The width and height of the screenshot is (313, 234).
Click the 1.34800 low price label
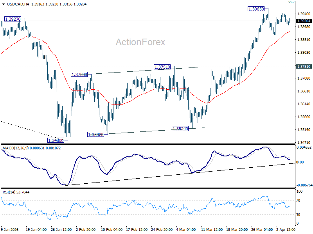pyautogui.click(x=56, y=140)
